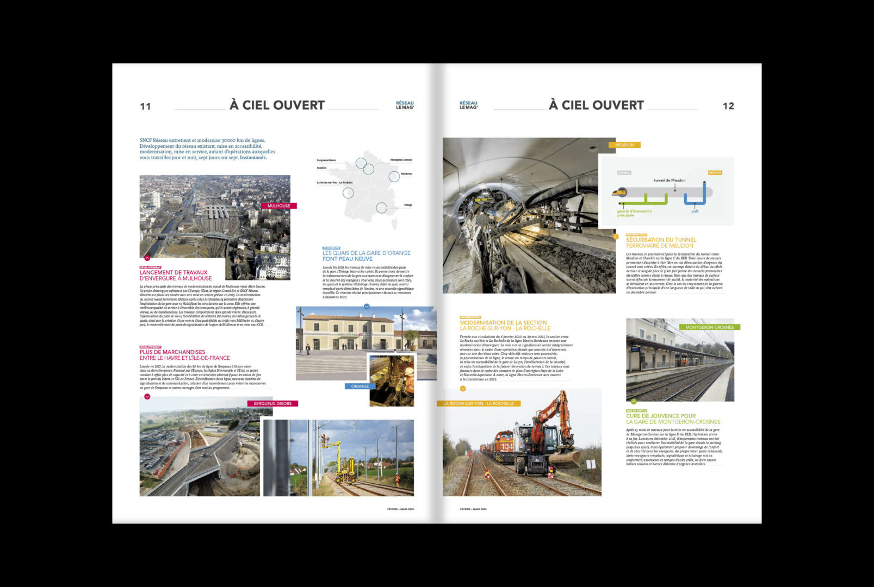874x587 pixels.
Task: Click the map circle under La Roche-sur-Yon label
Action: pyautogui.click(x=348, y=192)
